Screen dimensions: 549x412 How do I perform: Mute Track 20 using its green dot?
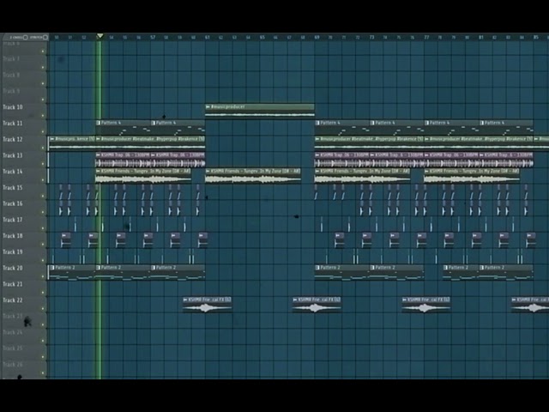point(44,276)
